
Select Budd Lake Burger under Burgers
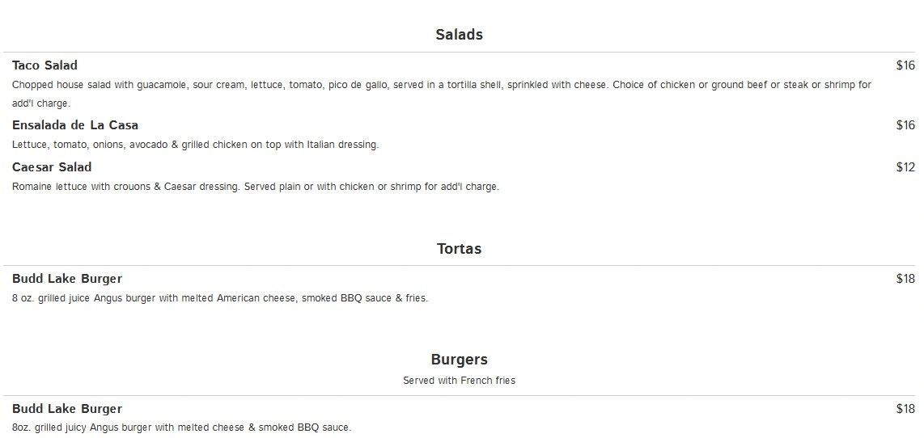(67, 409)
